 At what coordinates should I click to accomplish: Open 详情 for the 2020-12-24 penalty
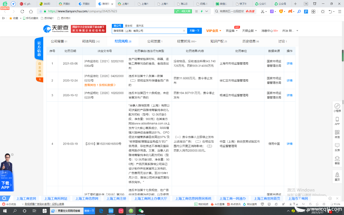click(289, 81)
